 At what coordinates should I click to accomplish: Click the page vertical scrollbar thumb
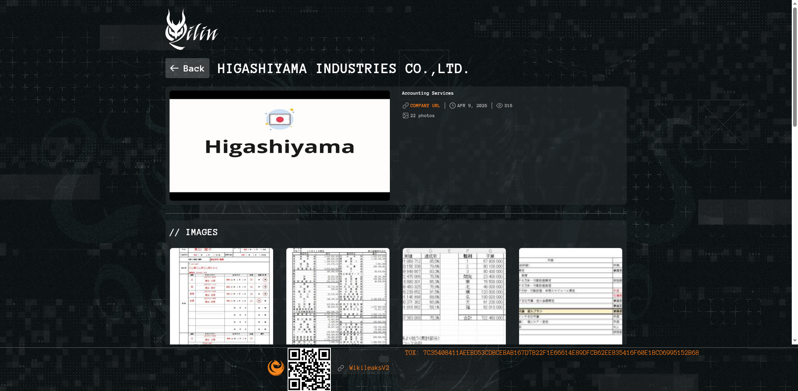795,66
